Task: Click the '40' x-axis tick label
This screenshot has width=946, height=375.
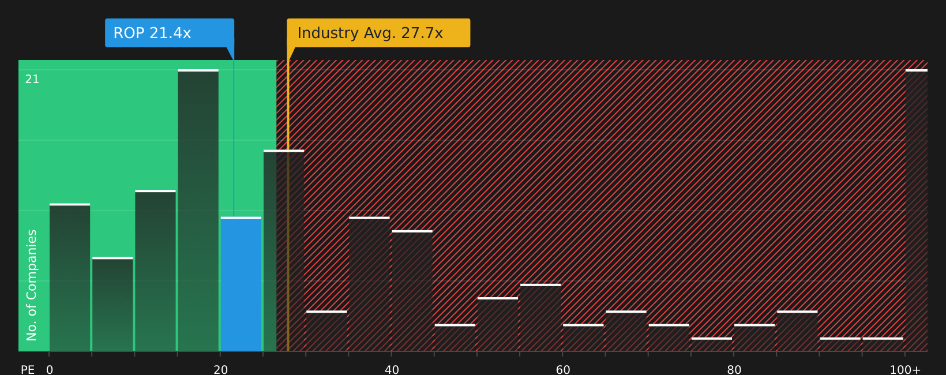Action: (x=392, y=370)
